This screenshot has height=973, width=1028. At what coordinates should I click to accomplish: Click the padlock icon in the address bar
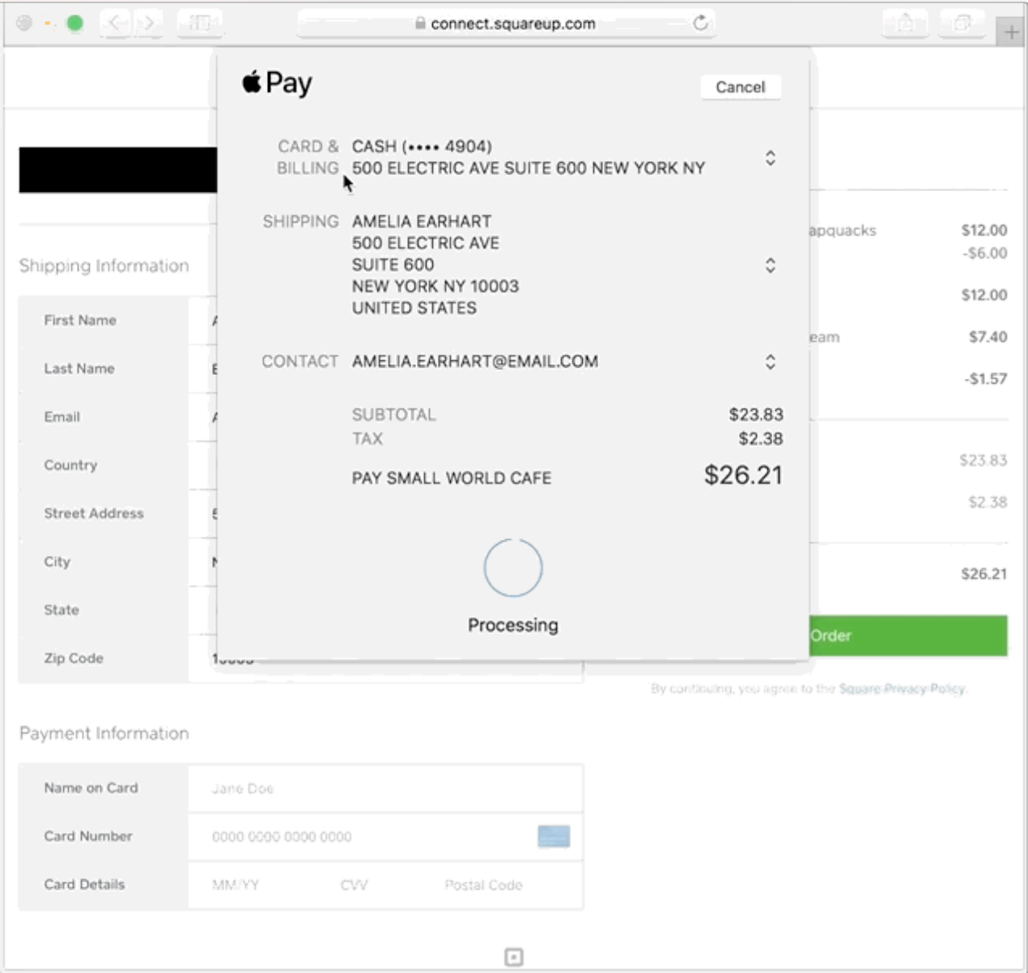click(x=420, y=23)
